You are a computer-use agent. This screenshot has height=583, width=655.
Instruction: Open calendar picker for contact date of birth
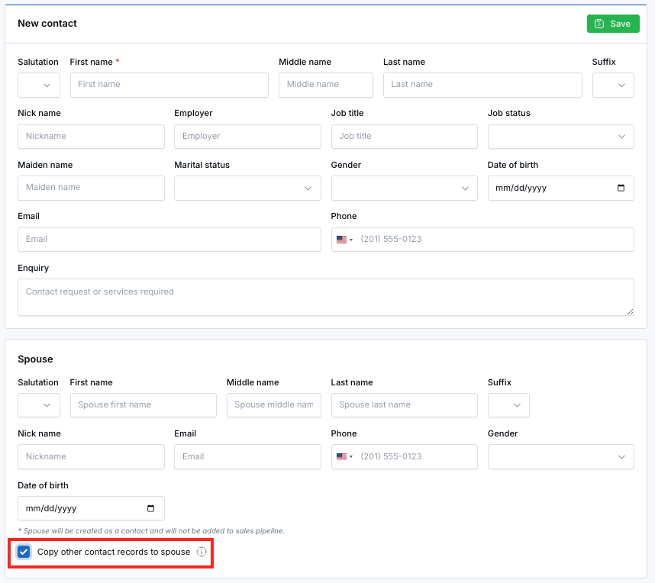[x=621, y=188]
